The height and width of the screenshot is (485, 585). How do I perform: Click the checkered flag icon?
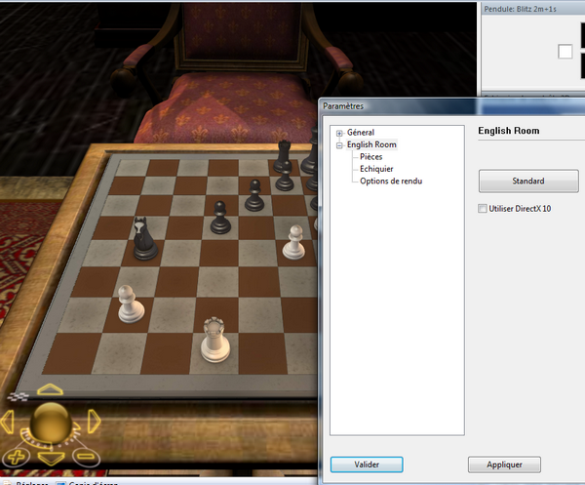click(17, 396)
